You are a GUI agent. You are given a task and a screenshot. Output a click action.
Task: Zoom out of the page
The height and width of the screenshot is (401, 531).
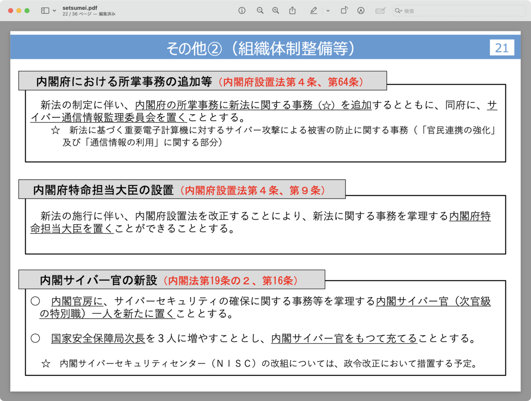point(260,11)
